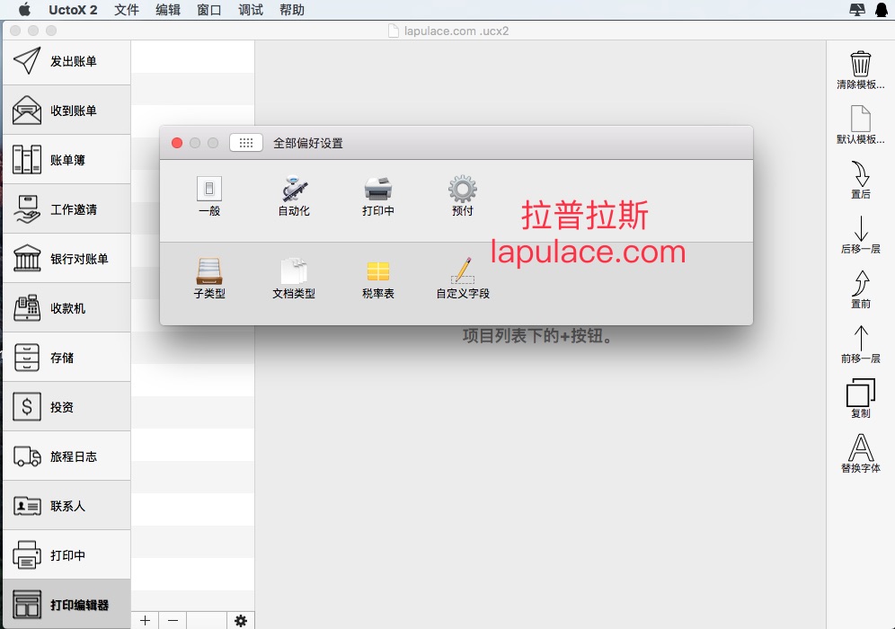Click the plus button under item list
This screenshot has height=629, width=895.
(x=145, y=620)
